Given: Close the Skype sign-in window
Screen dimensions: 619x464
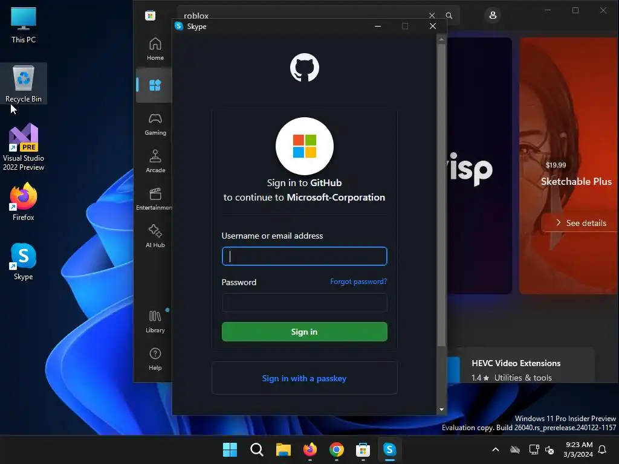Looking at the screenshot, I should click(433, 26).
